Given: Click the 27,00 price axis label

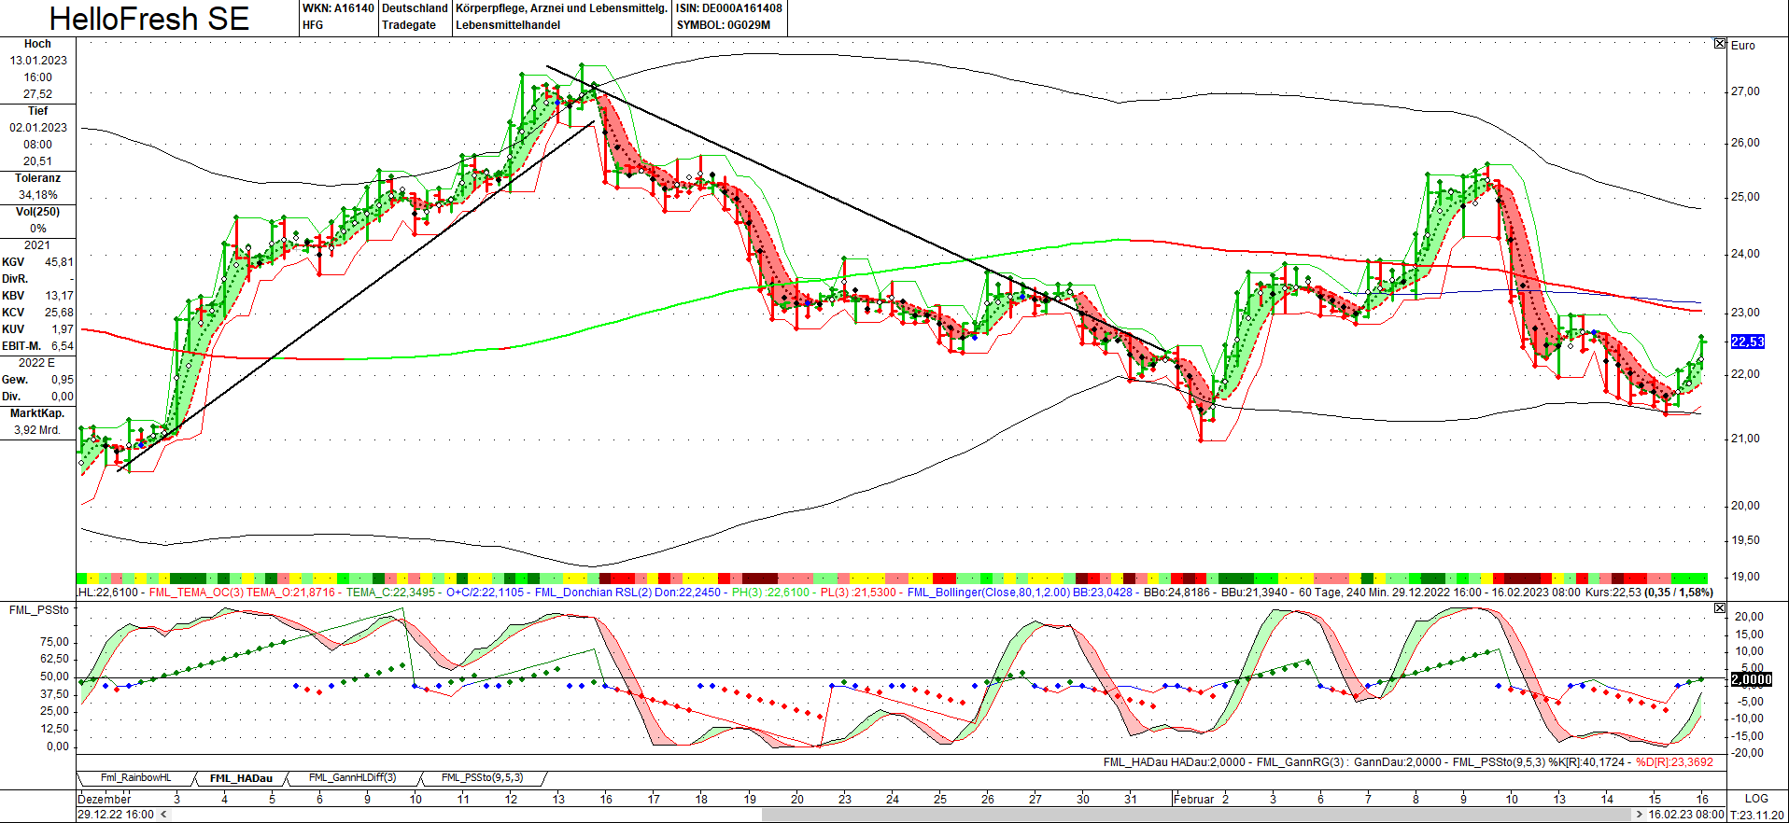Looking at the screenshot, I should point(1745,91).
